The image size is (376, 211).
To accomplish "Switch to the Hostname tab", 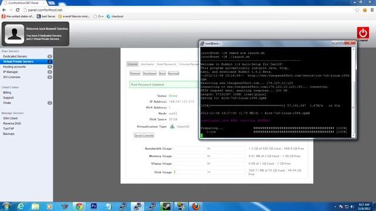I will (147, 64).
